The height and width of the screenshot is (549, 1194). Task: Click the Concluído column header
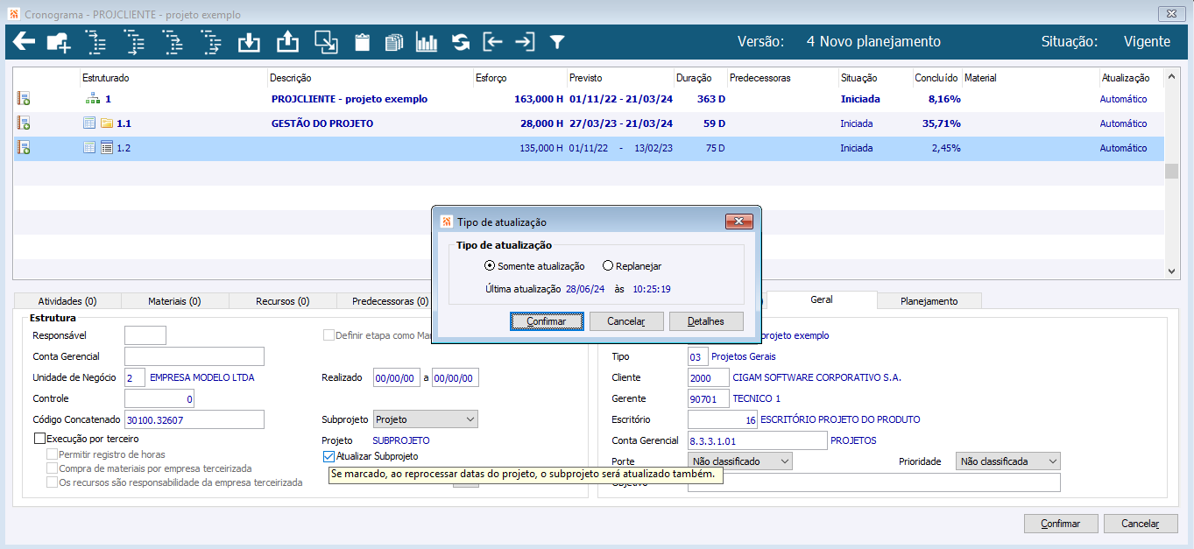pos(937,78)
